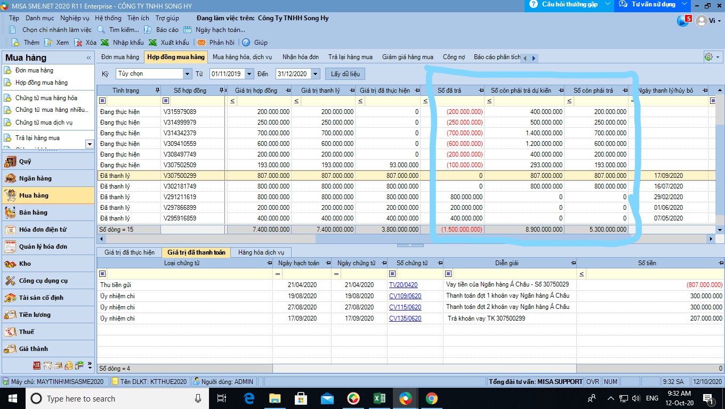The image size is (725, 409).
Task: Click the Ngày hạch toán calendar icon
Action: click(x=188, y=30)
